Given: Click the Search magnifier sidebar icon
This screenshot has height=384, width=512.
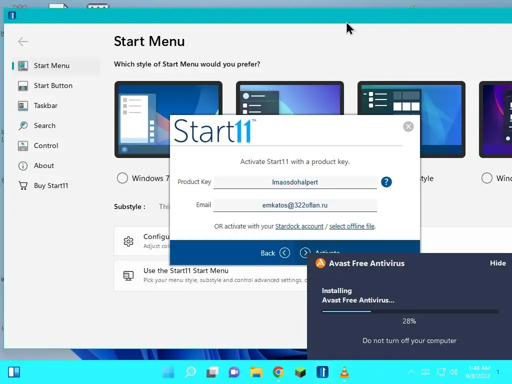Looking at the screenshot, I should 23,125.
